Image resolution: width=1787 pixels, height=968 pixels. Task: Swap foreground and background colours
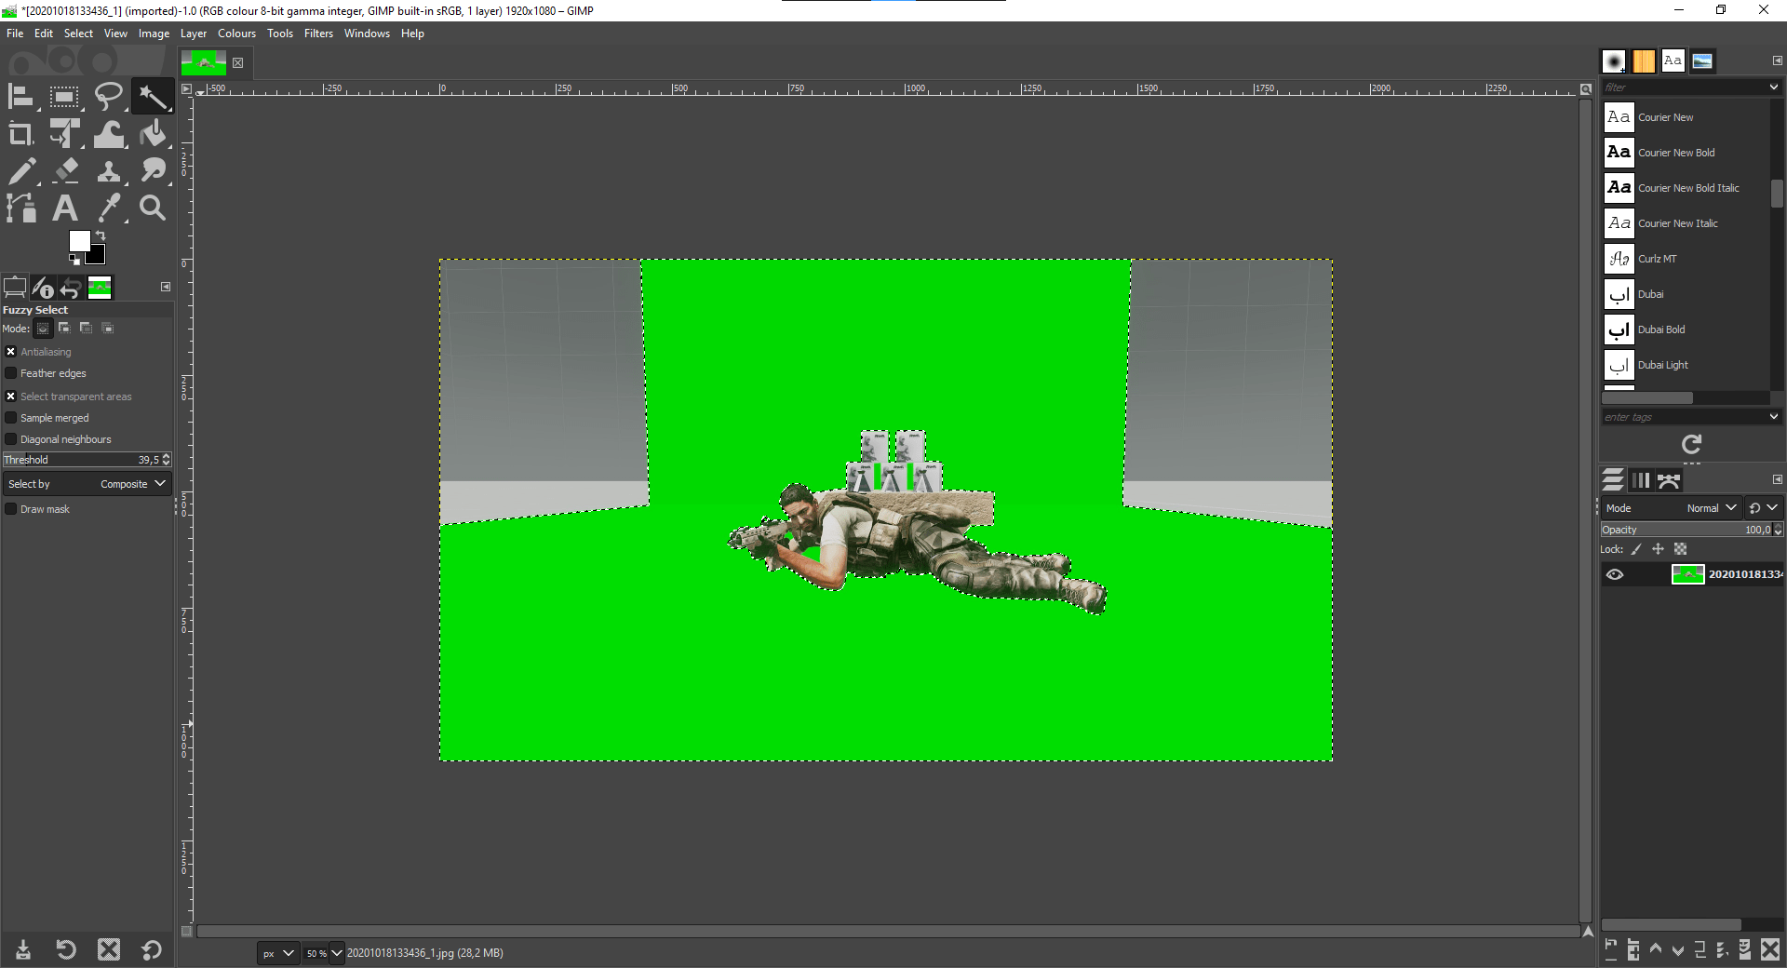101,235
